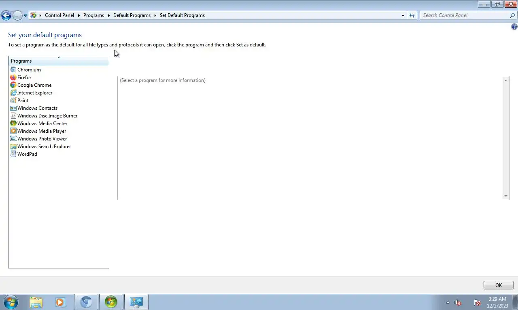The image size is (518, 310).
Task: Click the Google Chrome icon in list
Action: pyautogui.click(x=13, y=85)
